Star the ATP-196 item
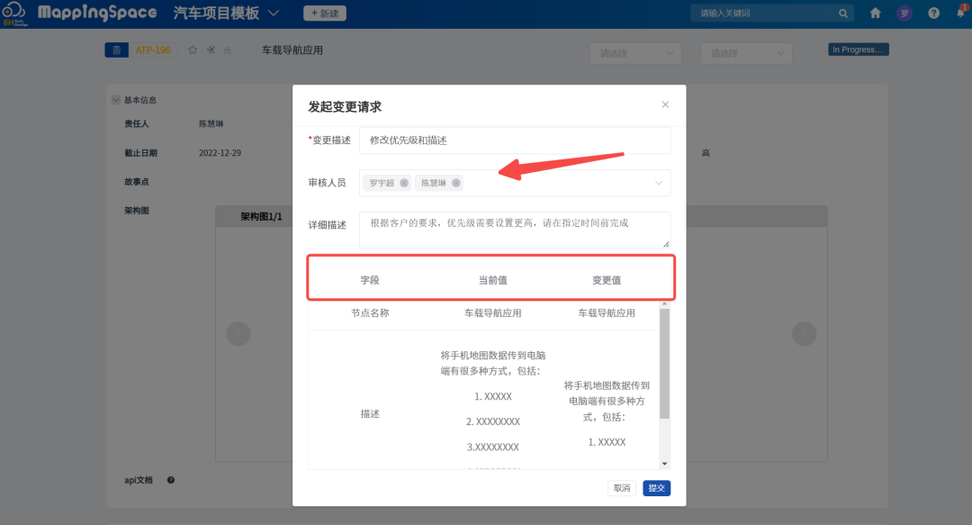Image resolution: width=972 pixels, height=525 pixels. point(193,50)
